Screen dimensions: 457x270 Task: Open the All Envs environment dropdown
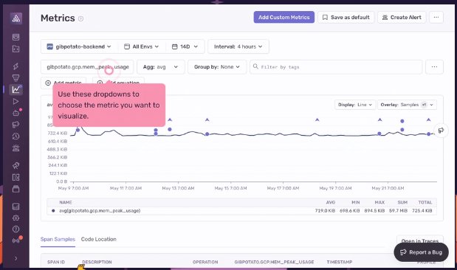pyautogui.click(x=142, y=46)
